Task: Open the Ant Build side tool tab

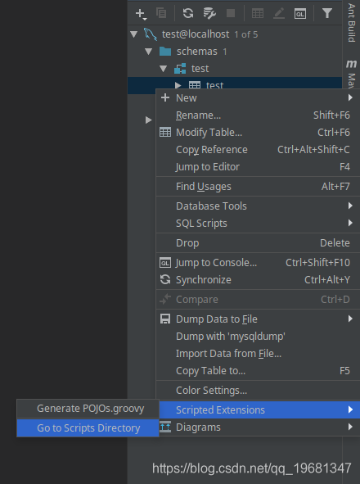Action: pyautogui.click(x=352, y=23)
